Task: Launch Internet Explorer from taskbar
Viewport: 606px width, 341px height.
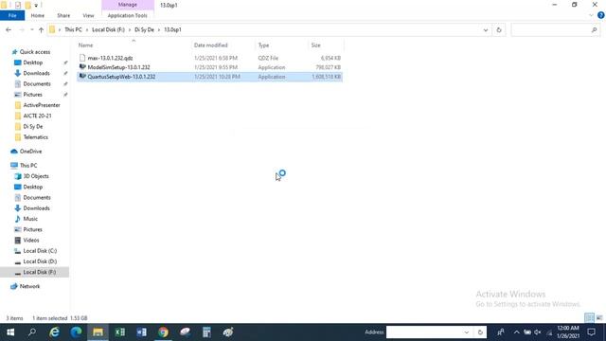Action: (55, 332)
